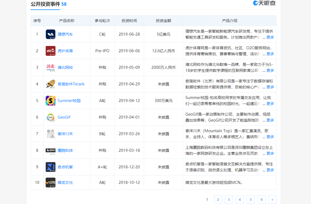Click the 参与轮次 column header

point(102,21)
